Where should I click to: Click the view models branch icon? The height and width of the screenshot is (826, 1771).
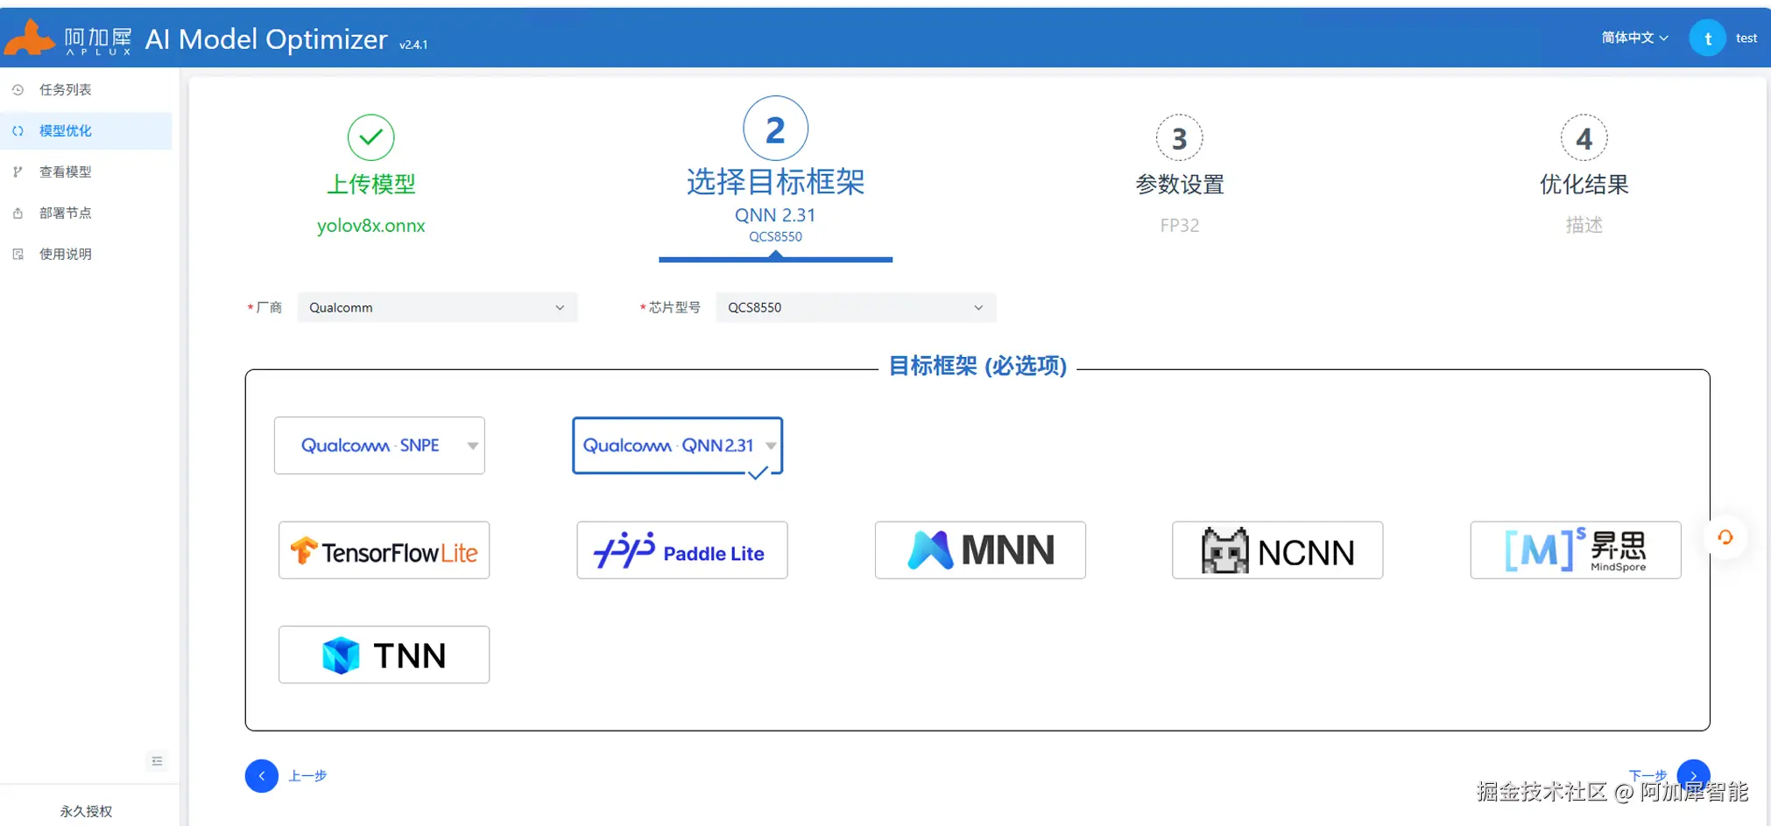(18, 171)
